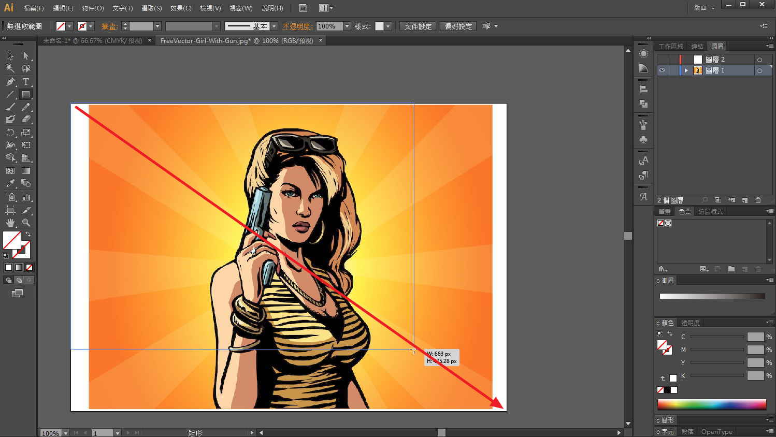This screenshot has width=776, height=437.
Task: Select the Pen tool
Action: pos(10,82)
